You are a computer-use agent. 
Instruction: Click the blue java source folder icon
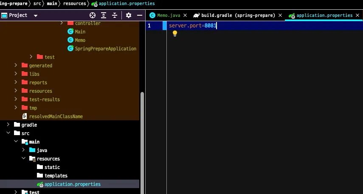click(x=32, y=150)
